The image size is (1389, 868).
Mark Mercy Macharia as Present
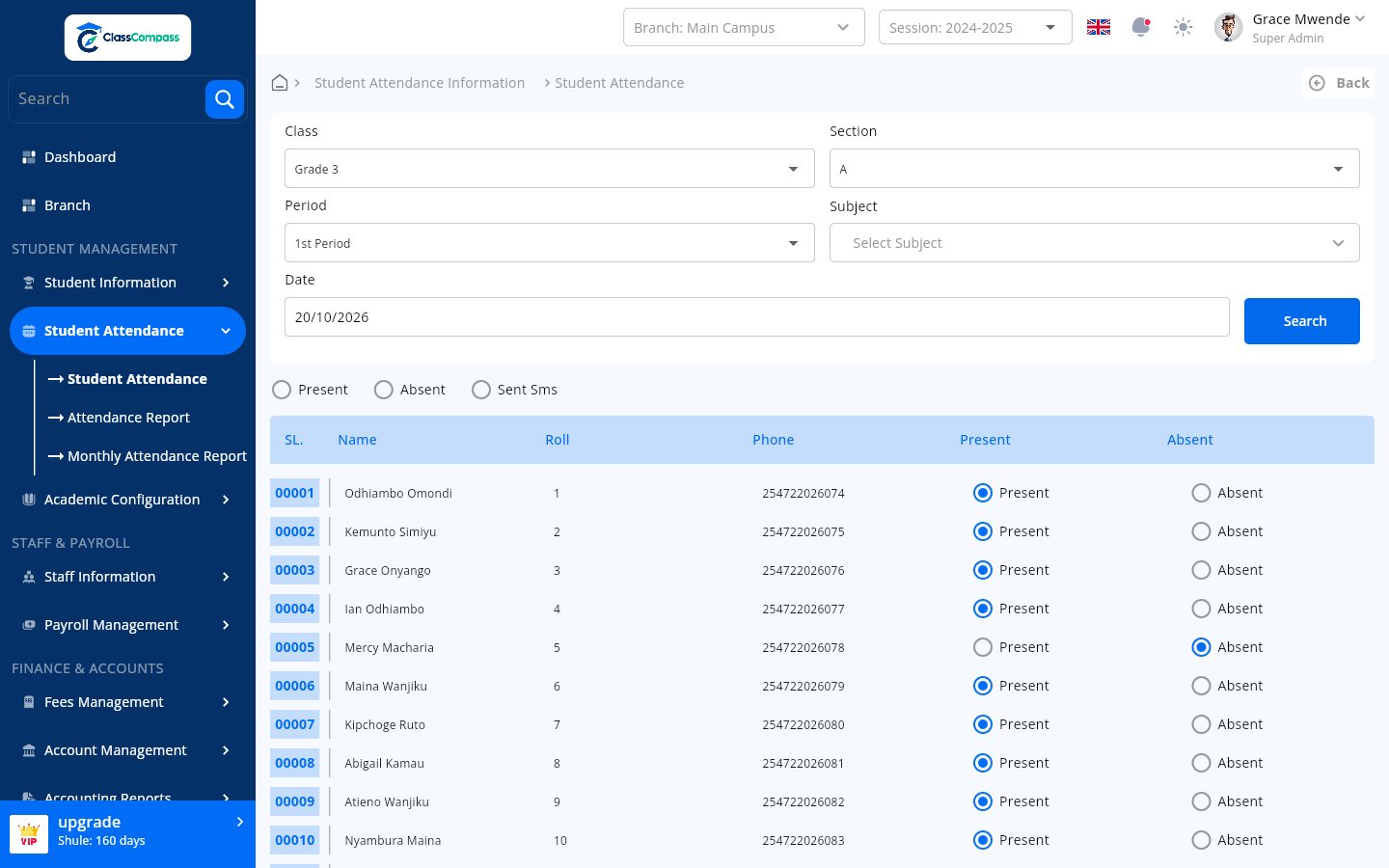983,647
